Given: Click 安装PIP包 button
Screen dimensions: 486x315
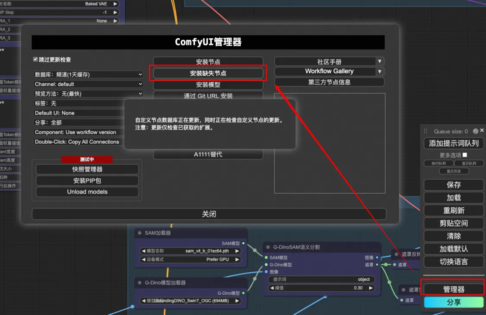Looking at the screenshot, I should [x=87, y=181].
